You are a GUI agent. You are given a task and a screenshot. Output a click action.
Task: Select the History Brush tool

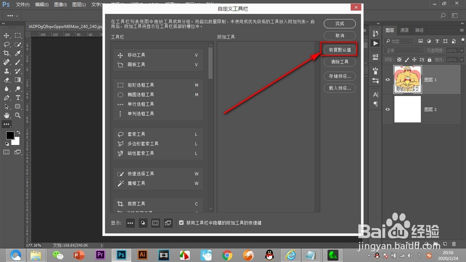18,71
